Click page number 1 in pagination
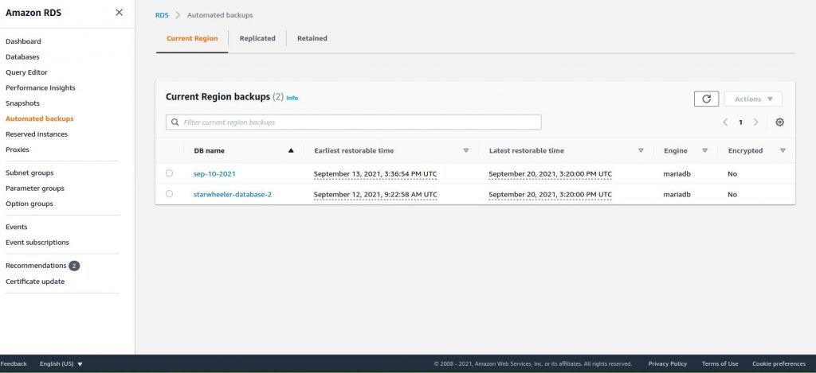The height and width of the screenshot is (373, 816). click(740, 122)
